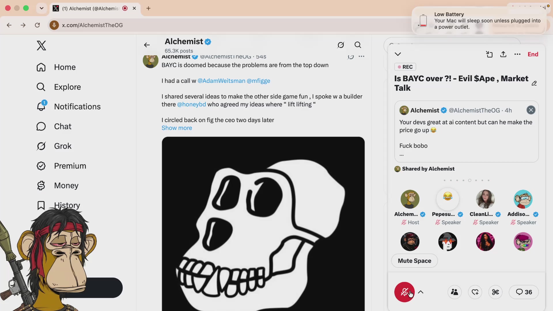
Task: Select the CleanLi speaker avatar
Action: coord(485,199)
